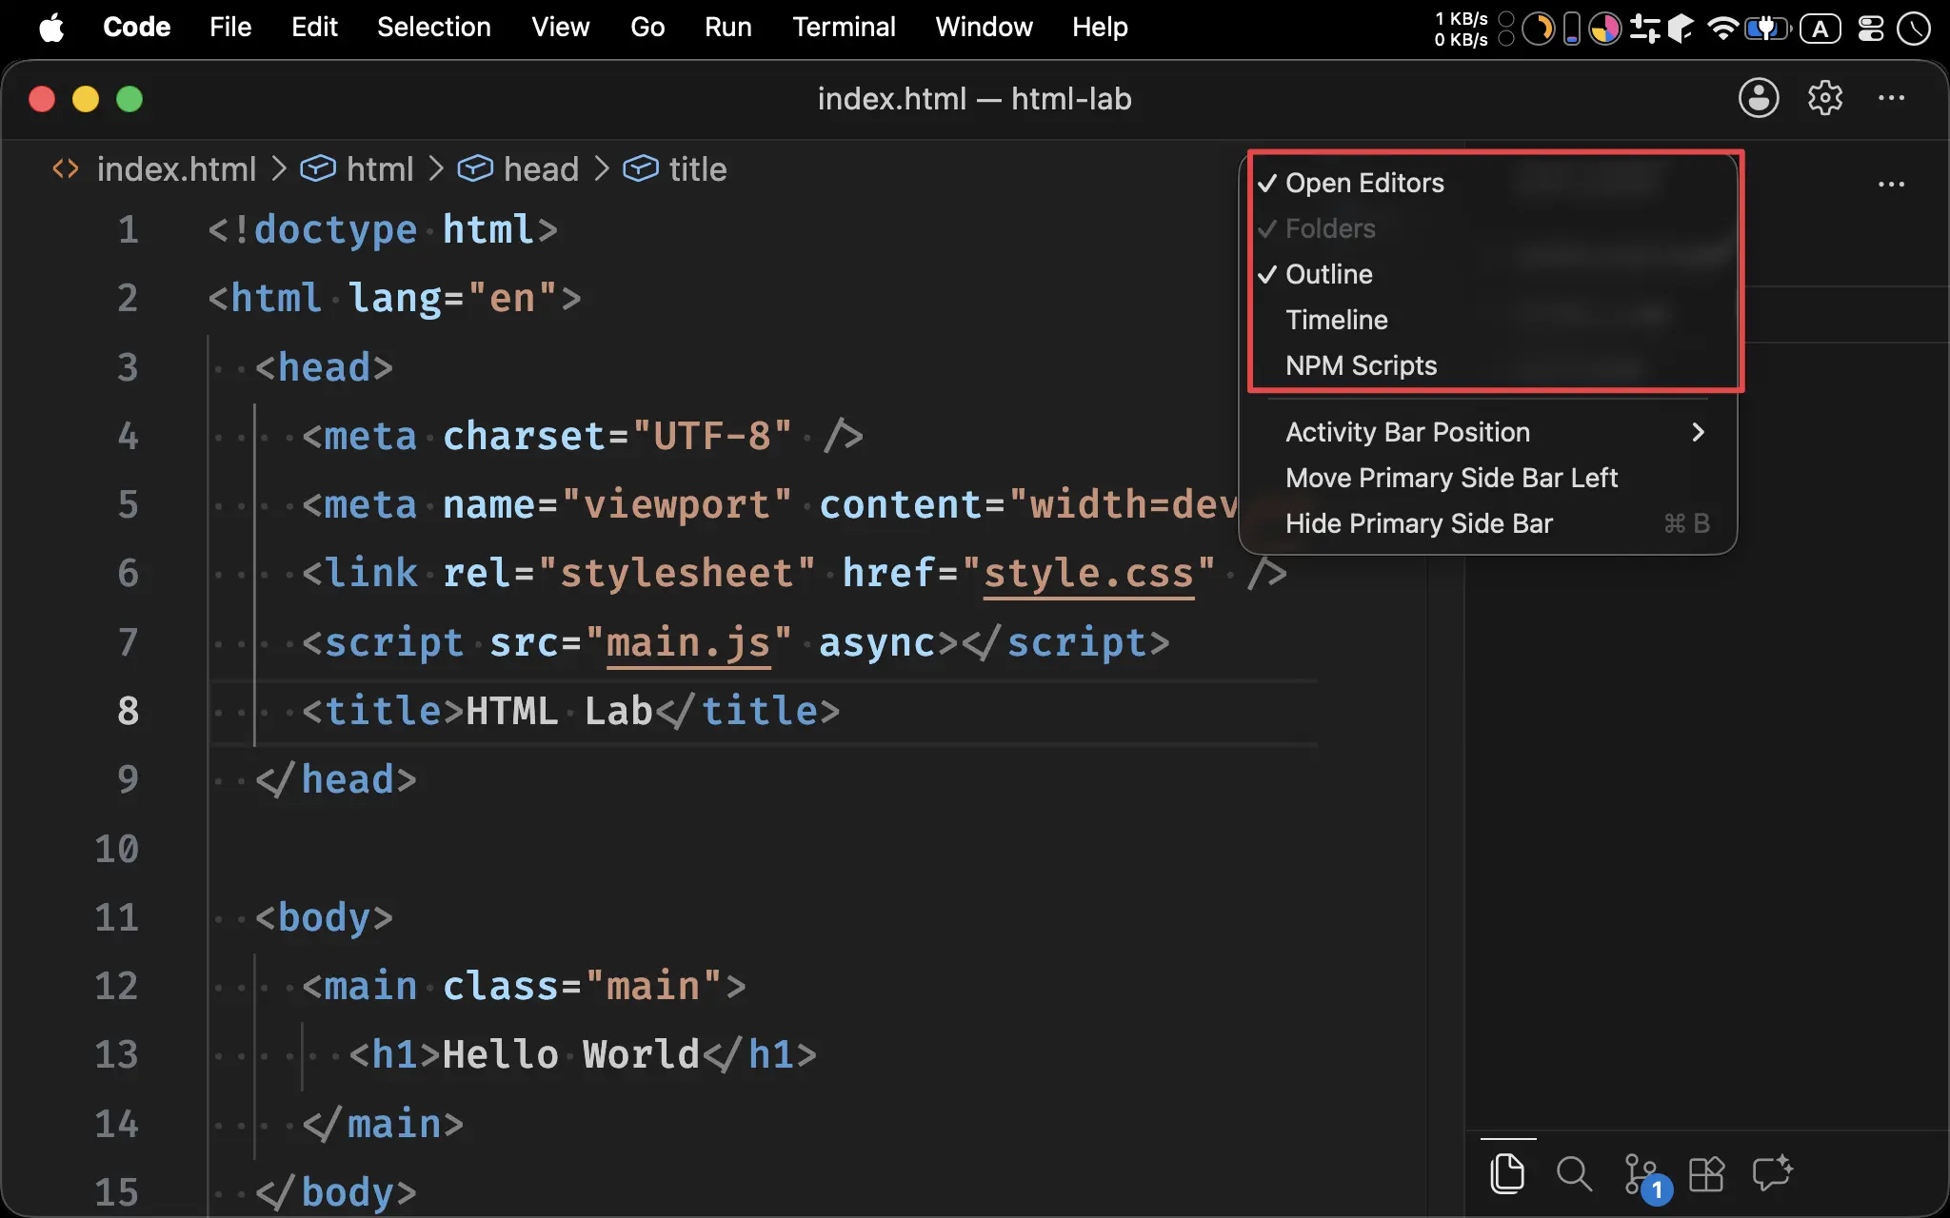Click the closing body tag on line 15

click(x=336, y=1193)
